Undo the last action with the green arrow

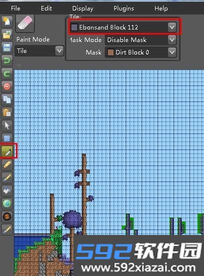click(x=7, y=60)
